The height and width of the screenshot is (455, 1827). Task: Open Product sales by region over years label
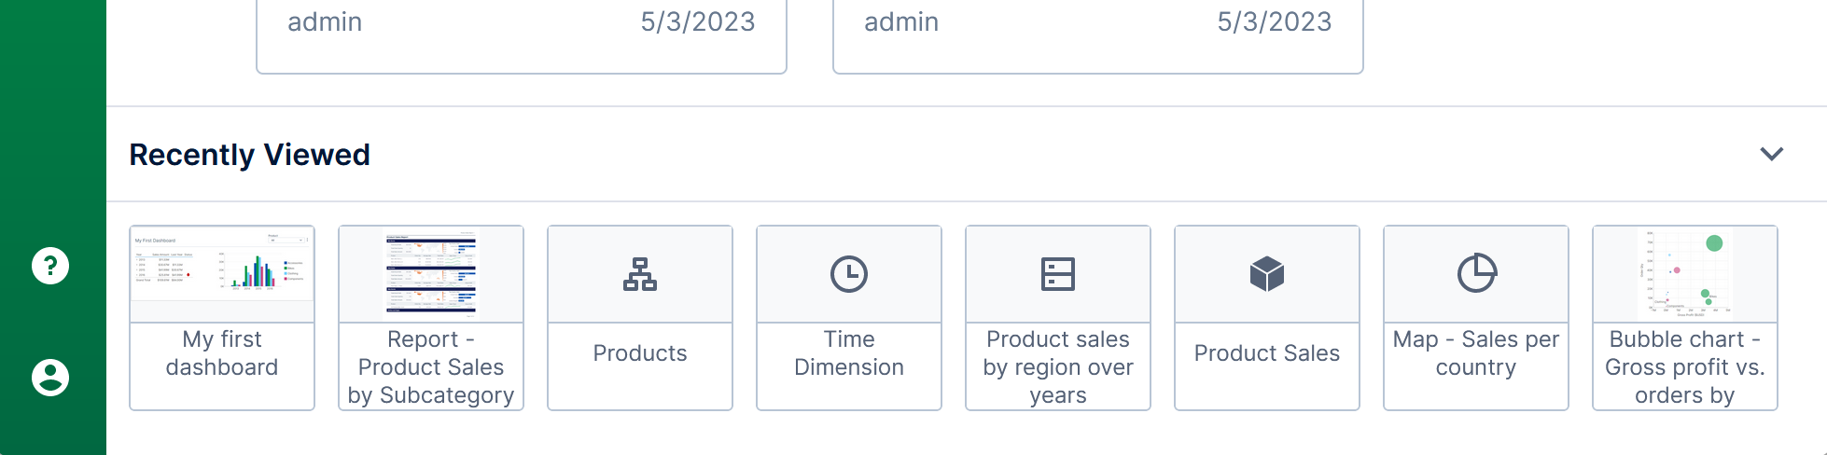(x=1058, y=367)
